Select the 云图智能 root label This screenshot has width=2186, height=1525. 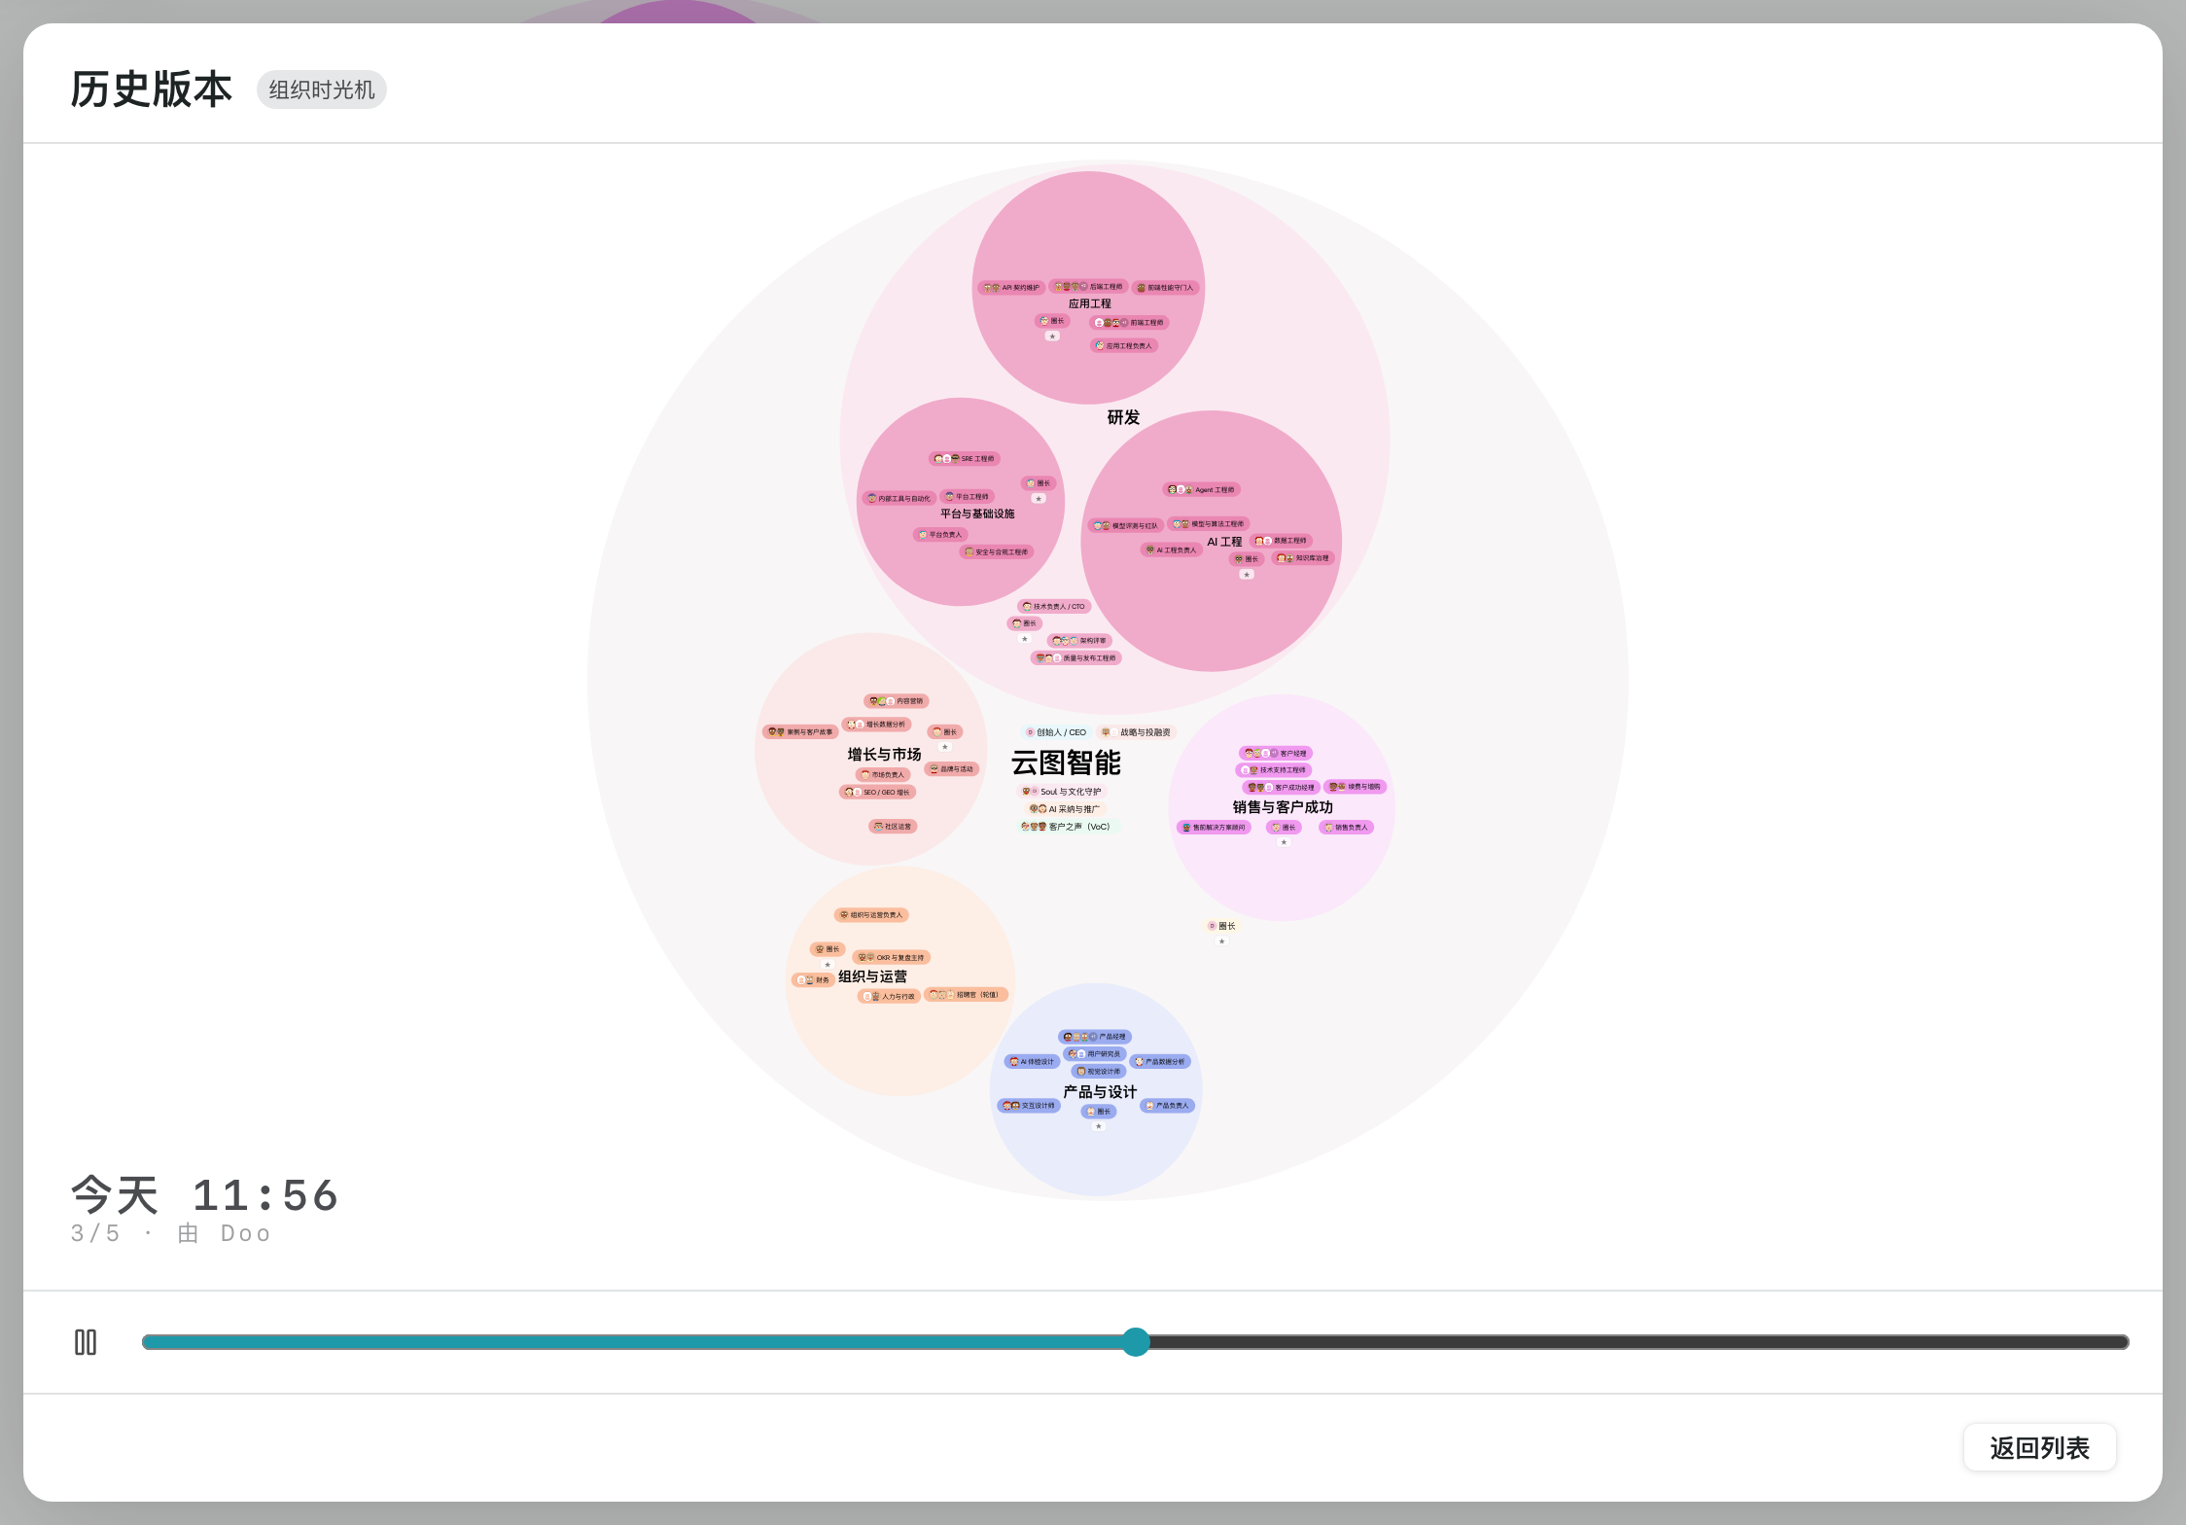pyautogui.click(x=1066, y=762)
